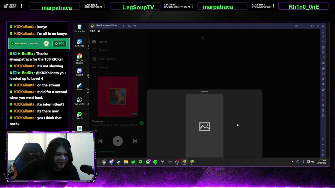Open the BlueStacks hamburger menu in title bar
Image resolution: width=335 pixels, height=188 pixels.
pos(301,26)
